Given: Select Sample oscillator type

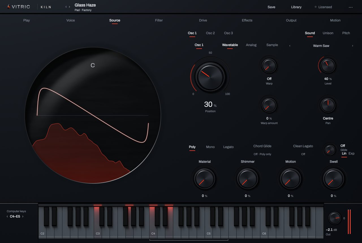Looking at the screenshot, I should tap(272, 45).
